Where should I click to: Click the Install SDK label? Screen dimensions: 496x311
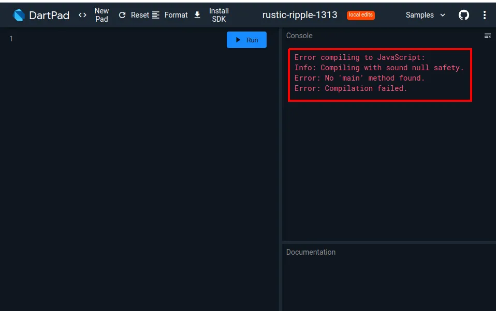(x=219, y=15)
